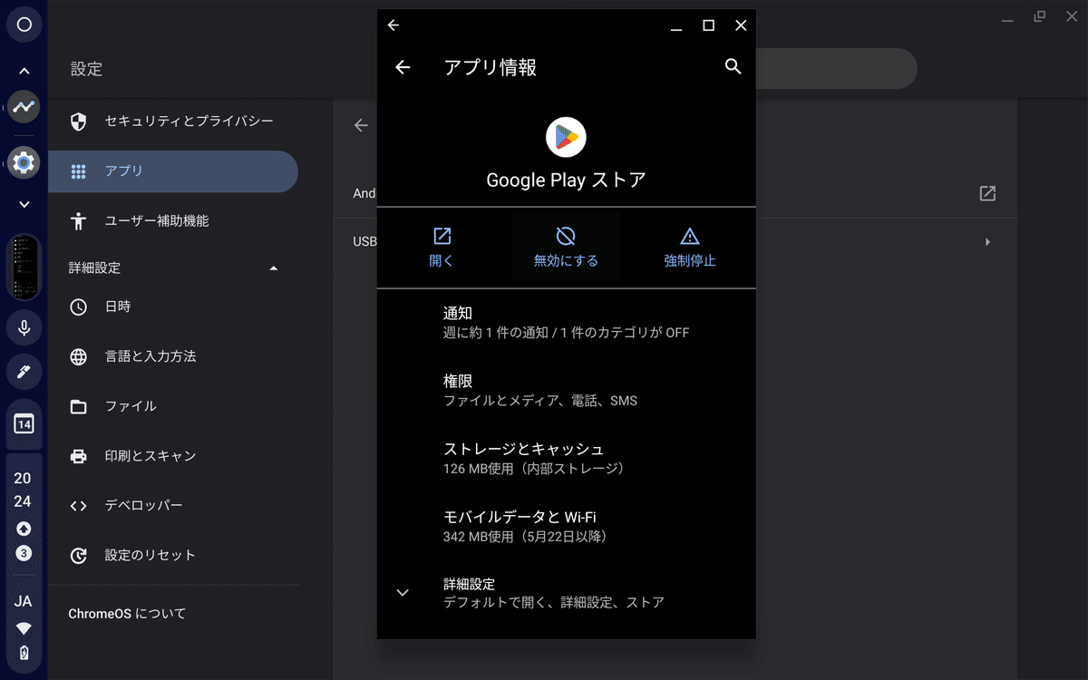Image resolution: width=1088 pixels, height=680 pixels.
Task: Click the upward chevron on the shelf
Action: [24, 71]
